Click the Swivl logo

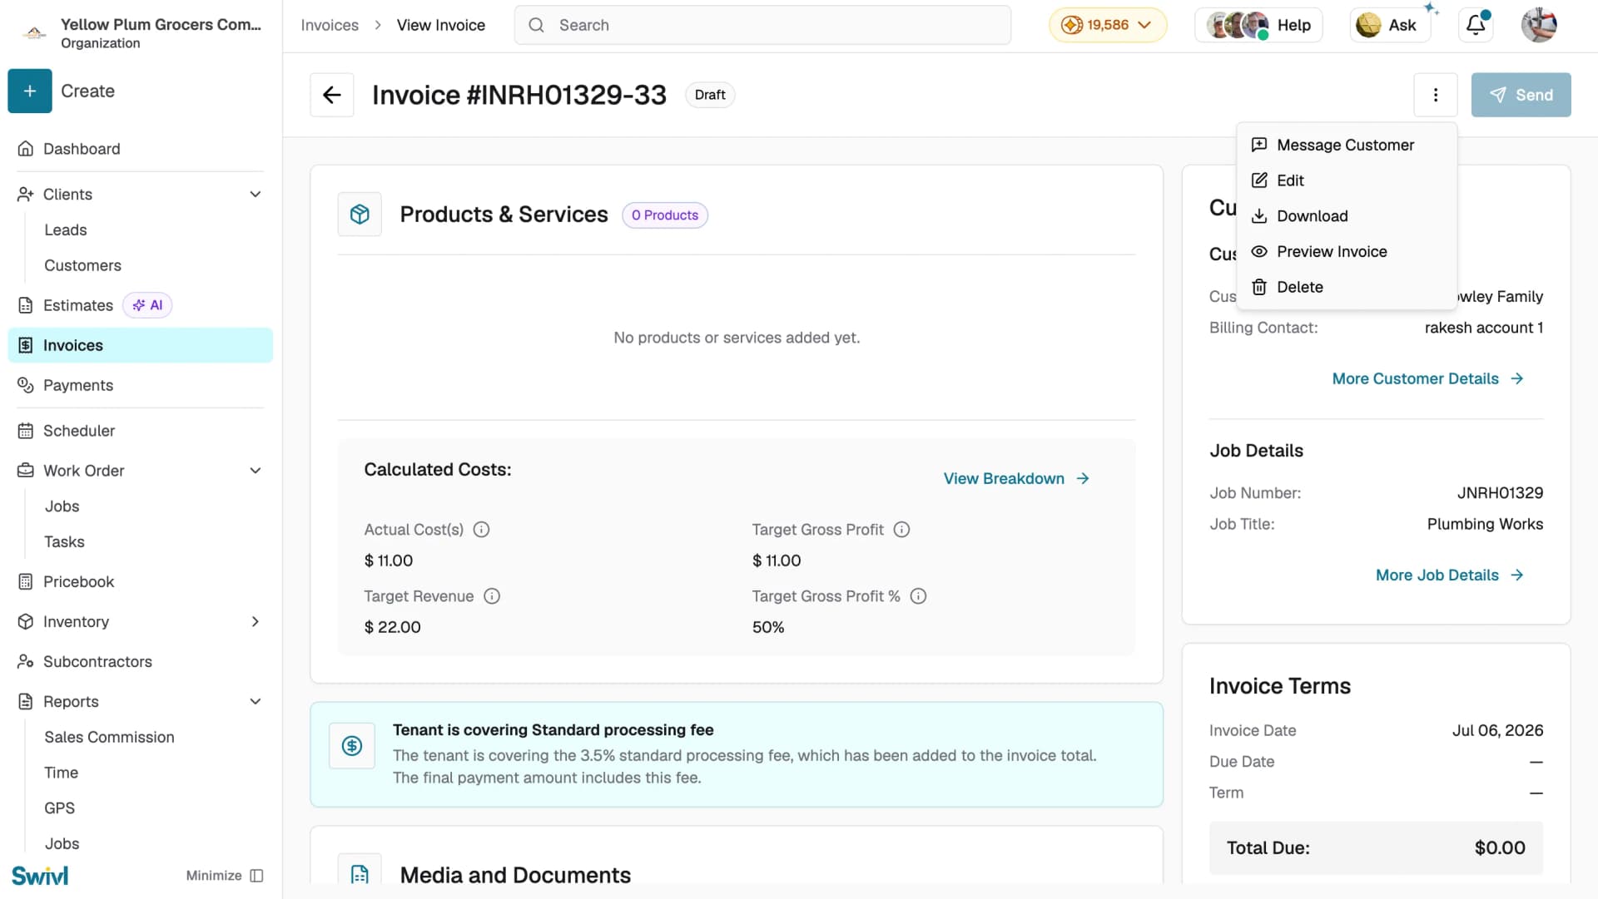[x=40, y=876]
